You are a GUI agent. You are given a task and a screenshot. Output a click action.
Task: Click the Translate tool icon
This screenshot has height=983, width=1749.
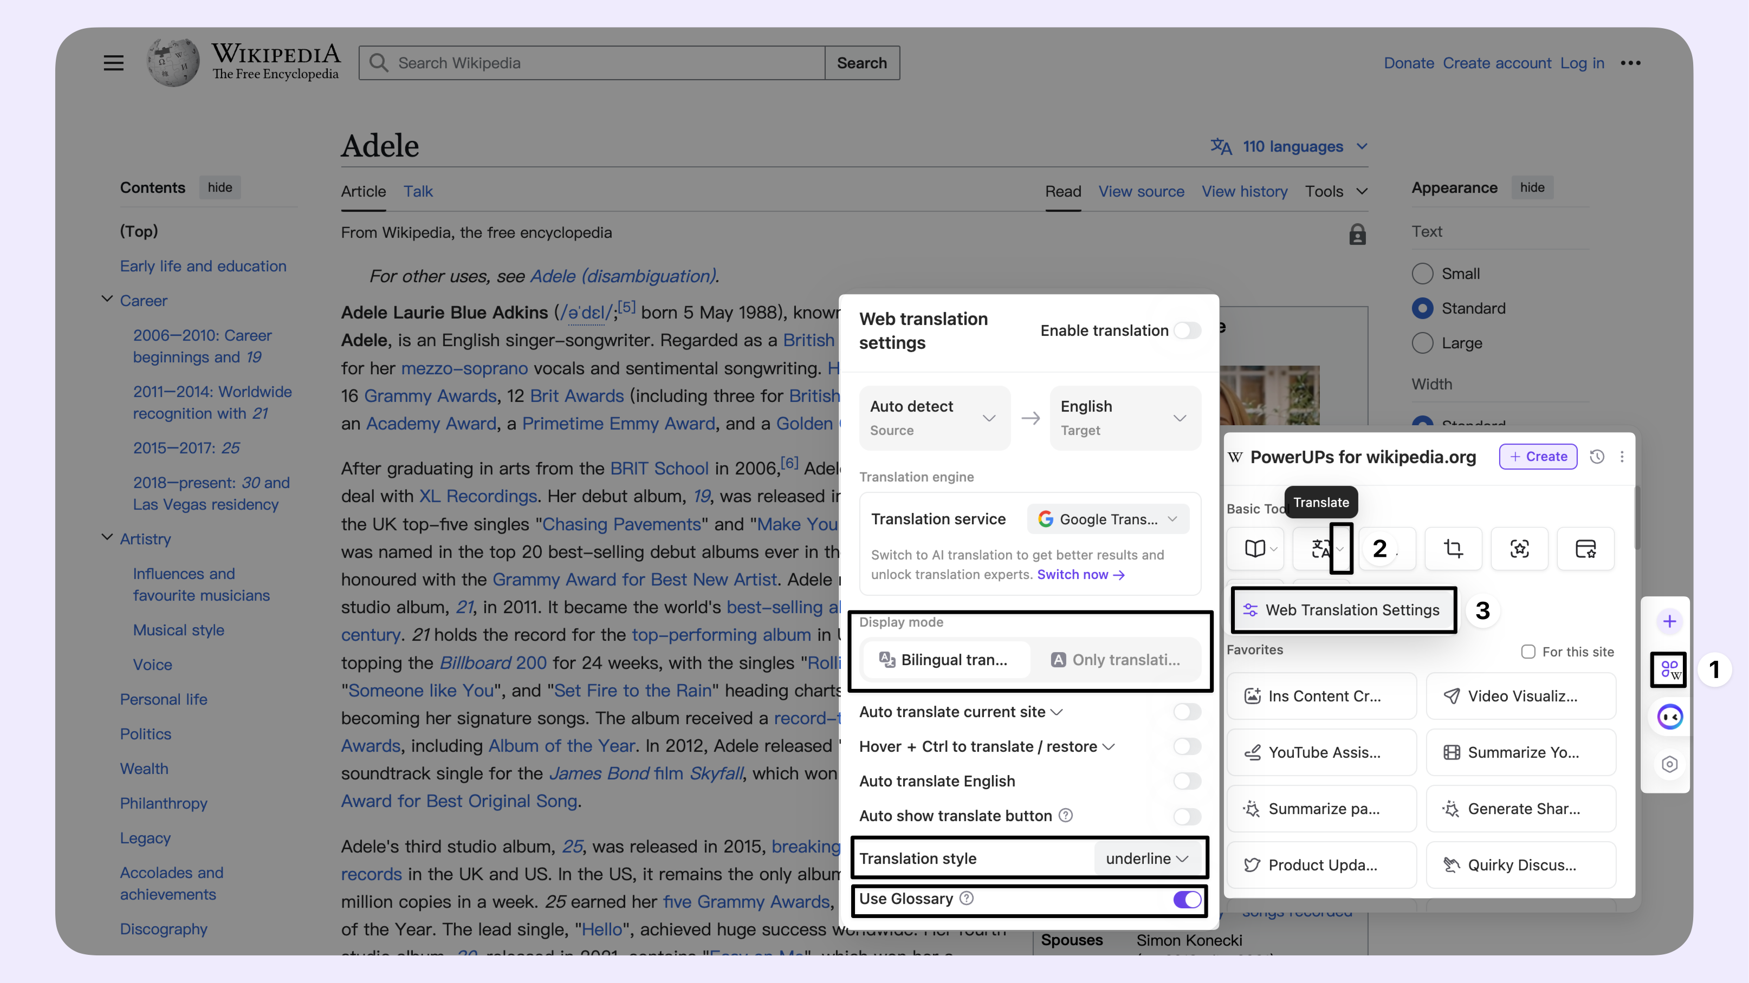click(1320, 549)
